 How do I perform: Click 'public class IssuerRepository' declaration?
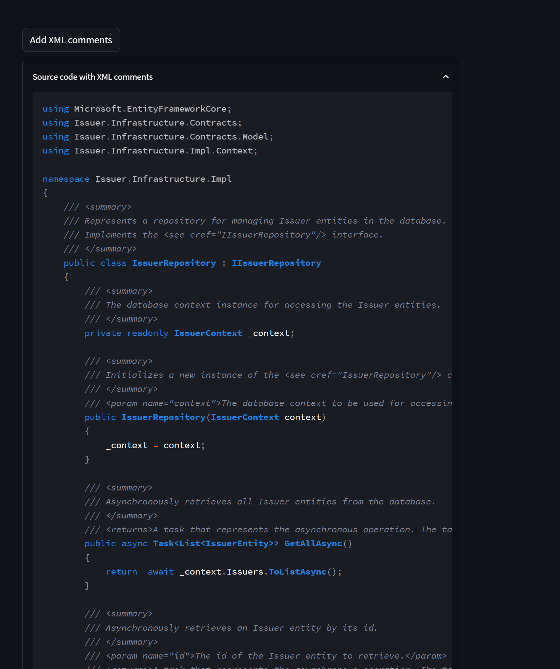(140, 263)
